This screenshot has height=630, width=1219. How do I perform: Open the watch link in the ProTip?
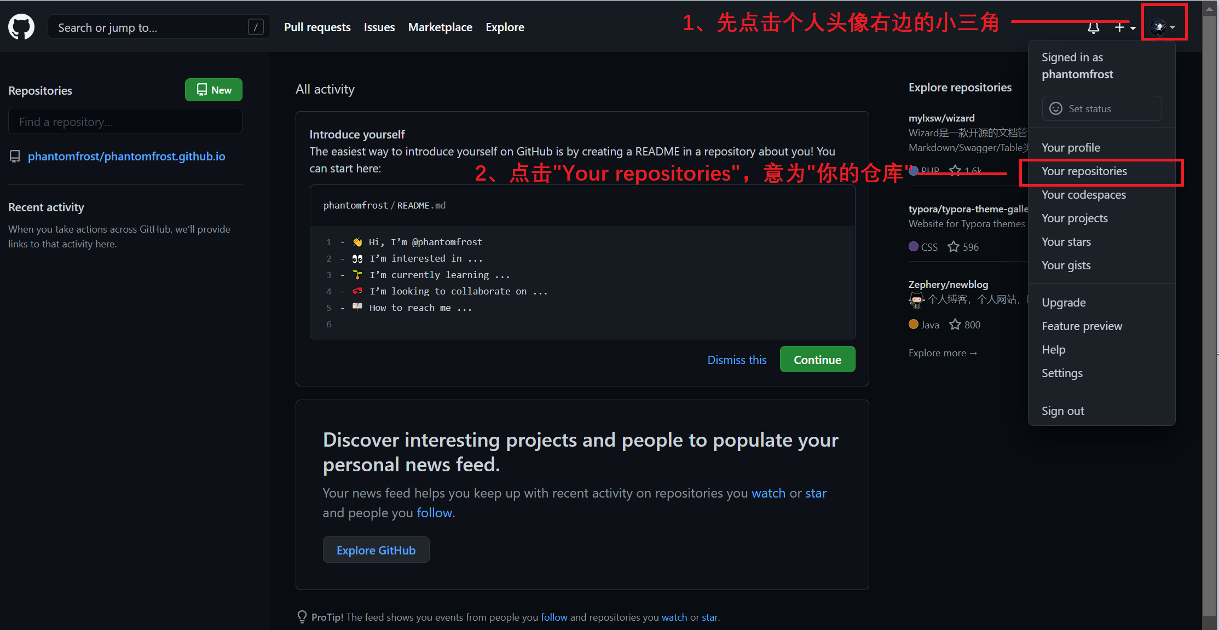coord(674,617)
